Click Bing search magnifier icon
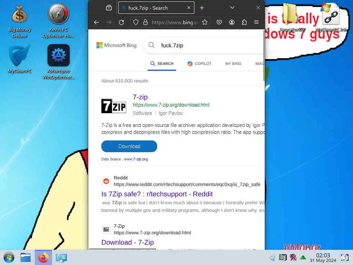Image resolution: width=353 pixels, height=265 pixels. [152, 45]
